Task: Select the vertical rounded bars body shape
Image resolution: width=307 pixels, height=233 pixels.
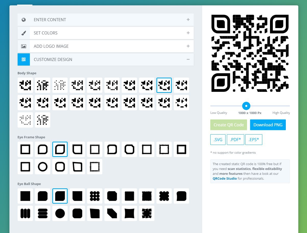Action: pyautogui.click(x=112, y=85)
